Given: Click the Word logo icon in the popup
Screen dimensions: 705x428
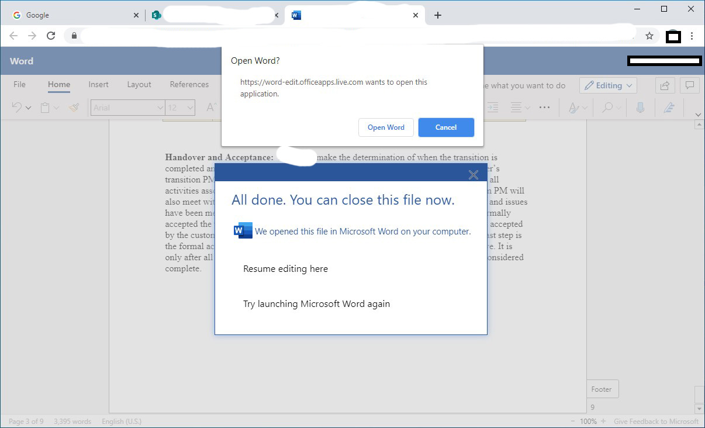Looking at the screenshot, I should pyautogui.click(x=243, y=230).
